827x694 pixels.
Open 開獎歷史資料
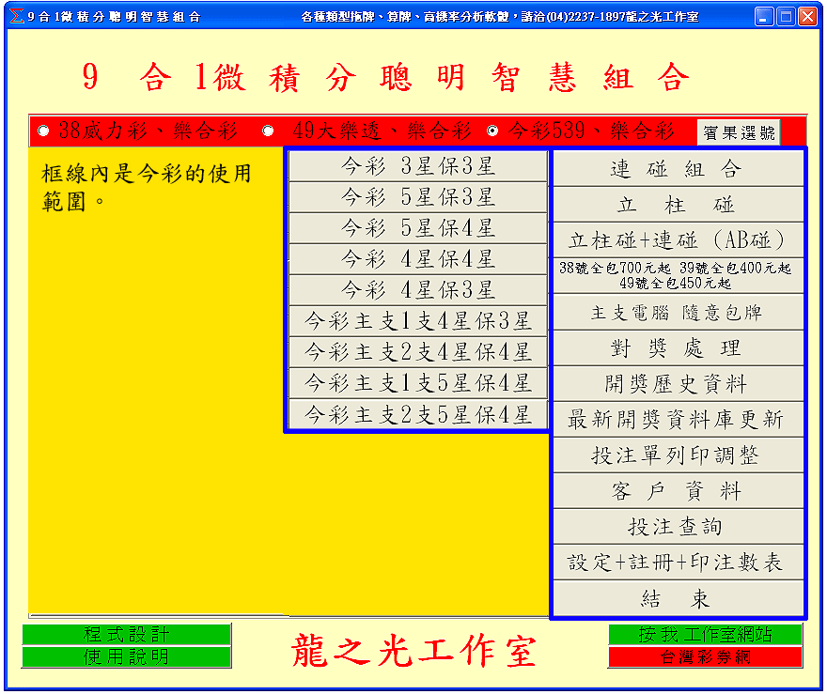[x=678, y=383]
